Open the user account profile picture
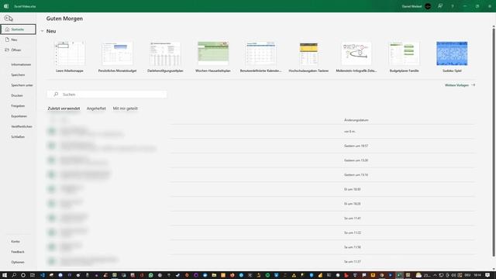Viewport: 496px width, 279px height. point(428,6)
